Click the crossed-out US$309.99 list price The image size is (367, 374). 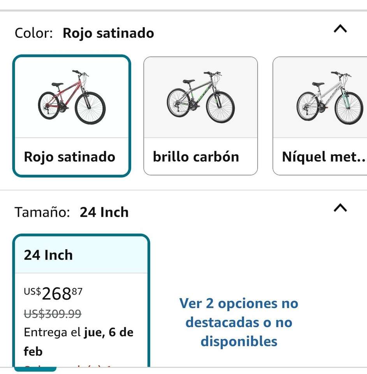[53, 314]
